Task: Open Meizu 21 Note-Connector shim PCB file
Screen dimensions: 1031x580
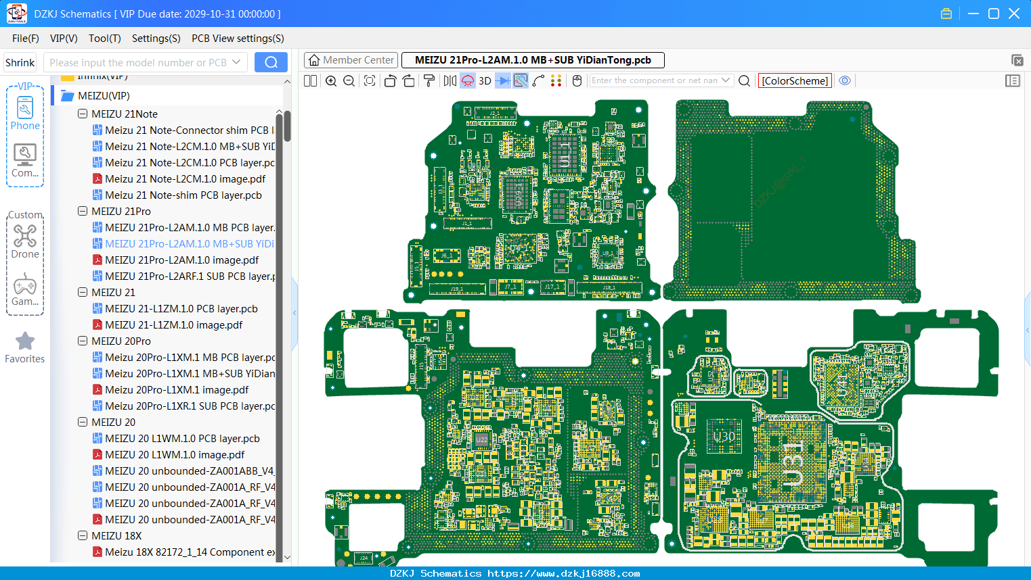Action: [183, 130]
